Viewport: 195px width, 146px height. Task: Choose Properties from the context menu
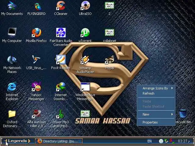coord(156,122)
